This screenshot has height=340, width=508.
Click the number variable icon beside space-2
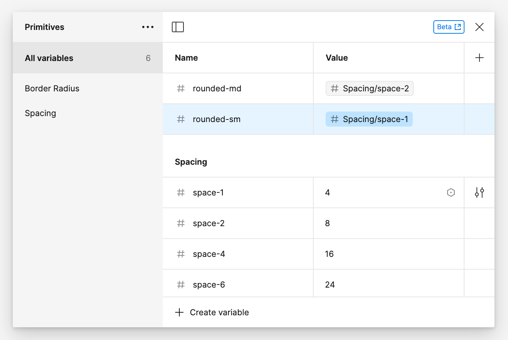(x=181, y=223)
